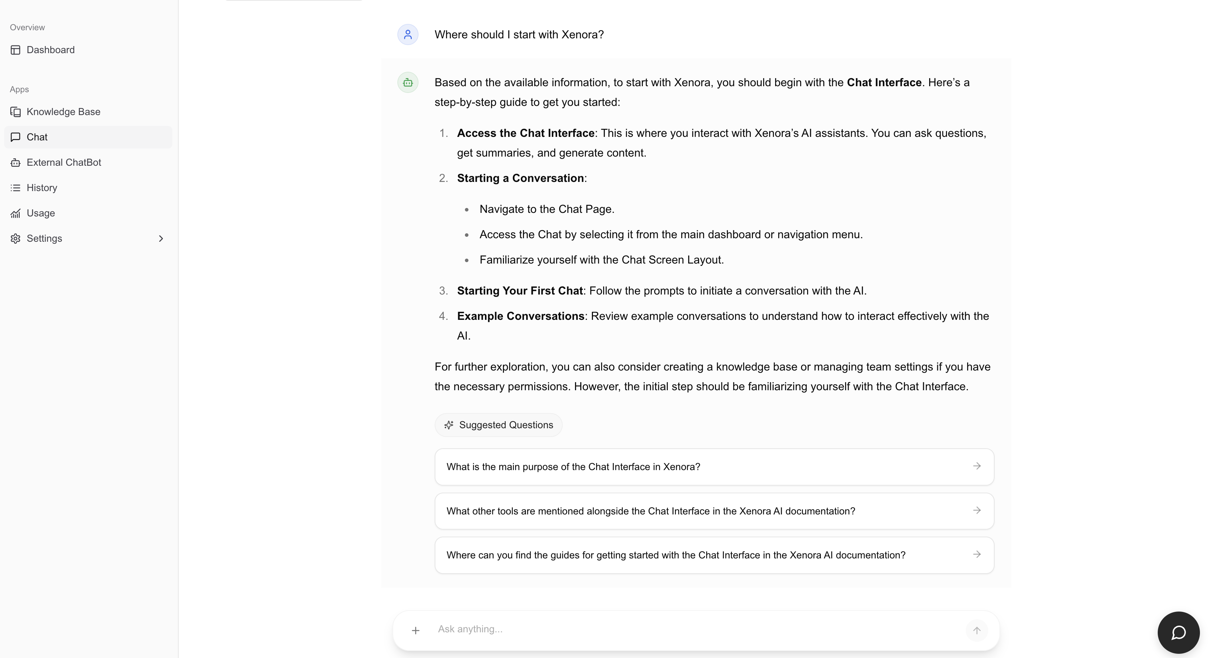Click the External ChatBot robot icon
The image size is (1214, 658).
(x=16, y=162)
